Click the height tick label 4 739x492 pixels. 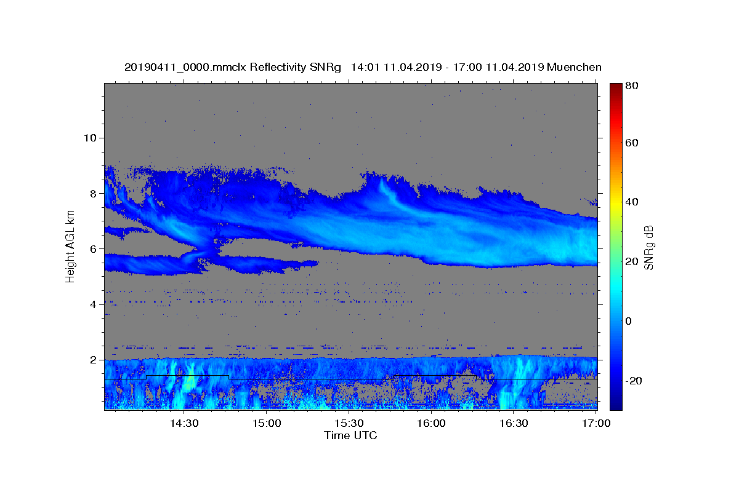coord(94,304)
